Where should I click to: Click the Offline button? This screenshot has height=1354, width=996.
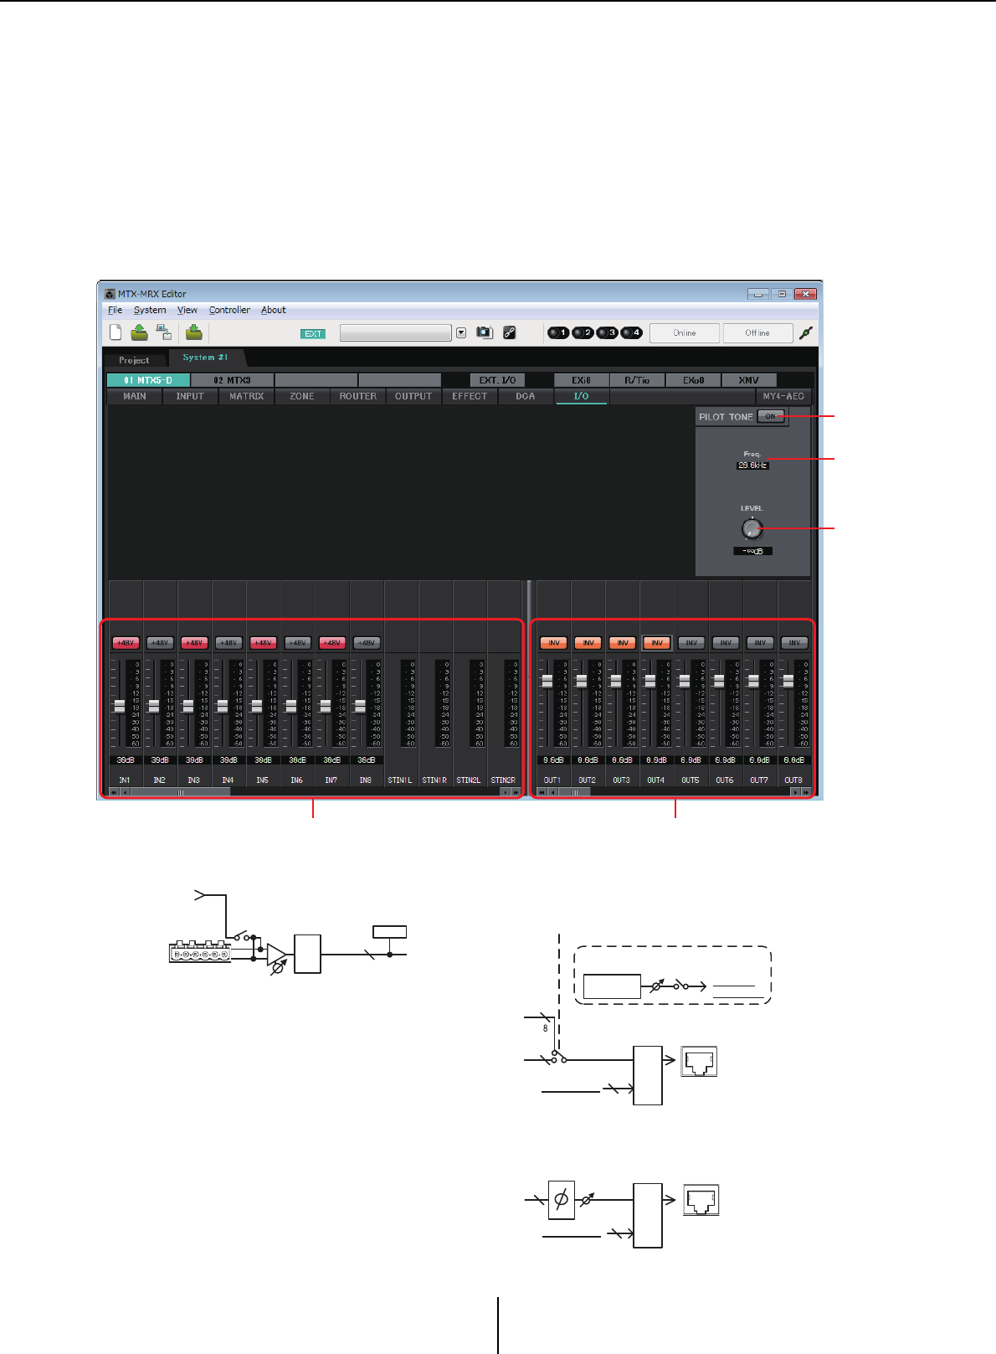click(x=757, y=332)
